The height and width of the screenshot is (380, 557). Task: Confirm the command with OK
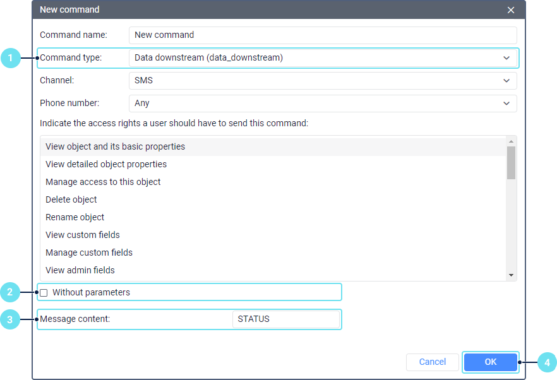click(x=490, y=362)
